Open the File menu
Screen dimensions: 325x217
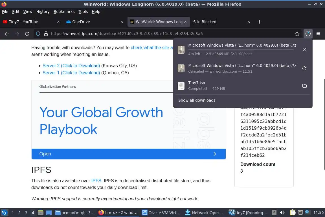[x=5, y=12]
